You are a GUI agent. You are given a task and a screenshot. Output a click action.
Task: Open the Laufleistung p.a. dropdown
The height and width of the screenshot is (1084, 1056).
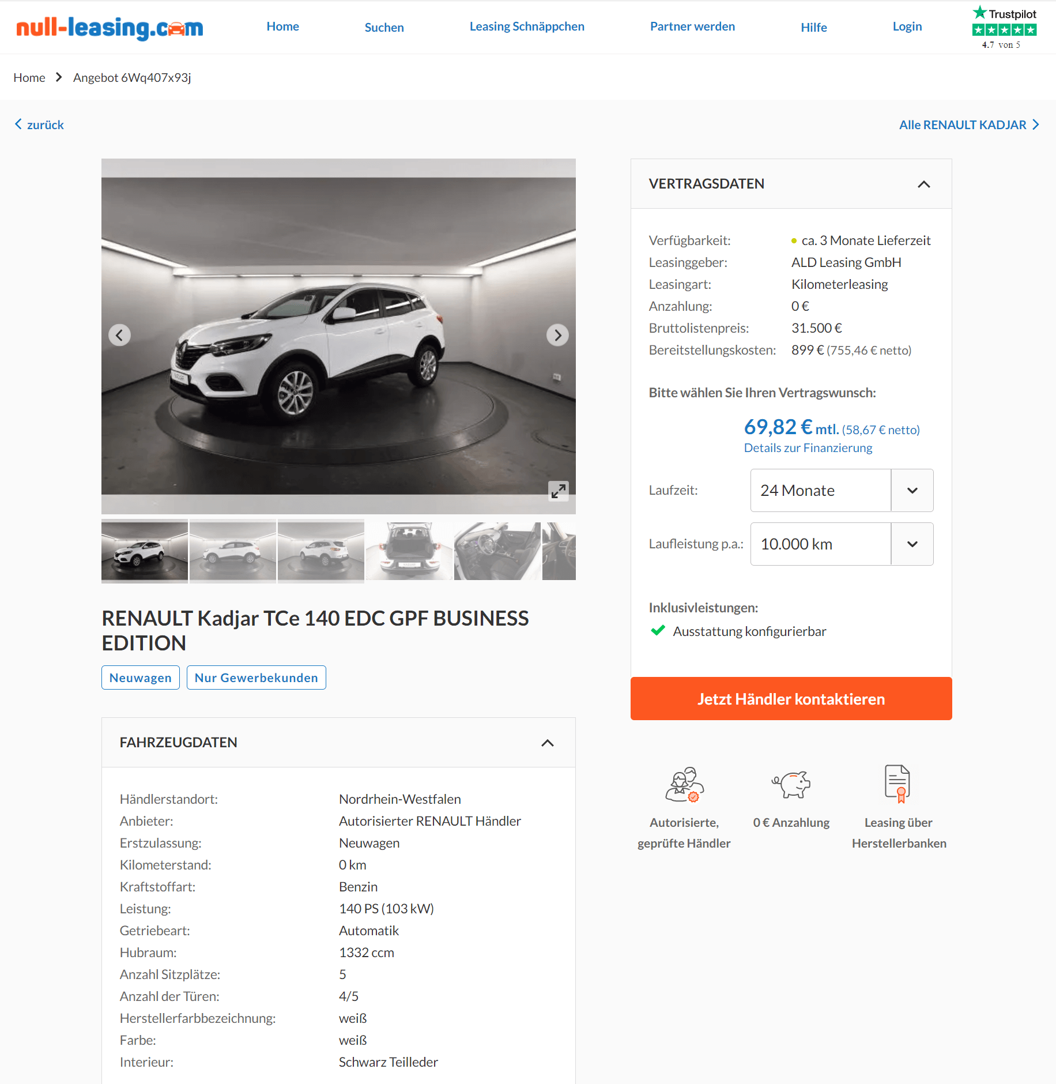pyautogui.click(x=842, y=544)
